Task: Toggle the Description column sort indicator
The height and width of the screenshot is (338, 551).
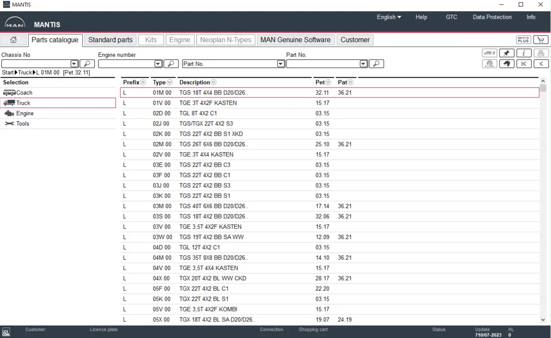Action: pos(214,82)
